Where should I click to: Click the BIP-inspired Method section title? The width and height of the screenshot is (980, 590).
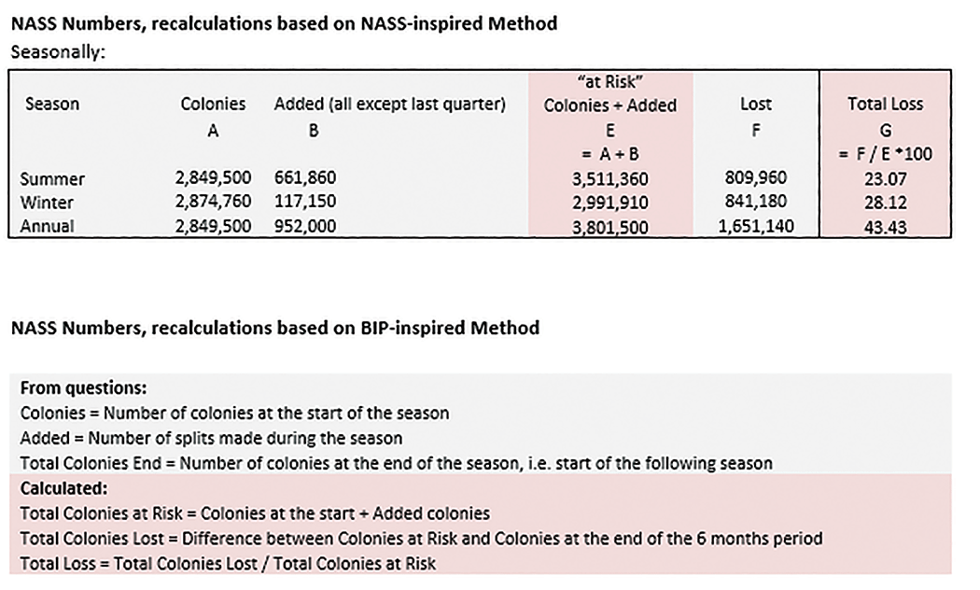[274, 328]
